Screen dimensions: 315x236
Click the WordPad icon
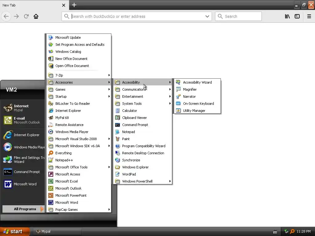tap(118, 174)
